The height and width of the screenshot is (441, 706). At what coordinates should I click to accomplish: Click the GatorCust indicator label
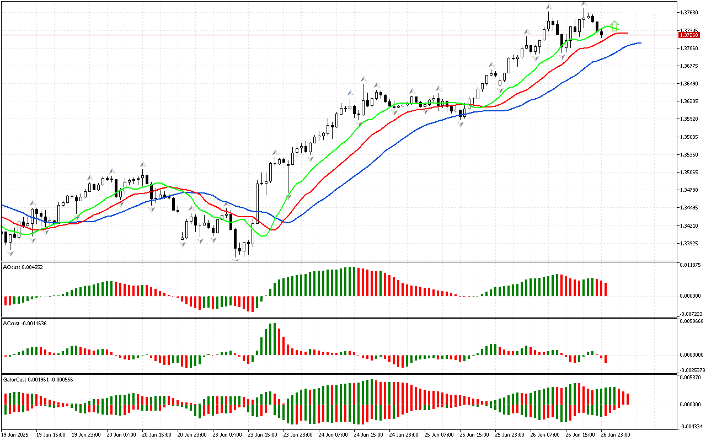38,379
